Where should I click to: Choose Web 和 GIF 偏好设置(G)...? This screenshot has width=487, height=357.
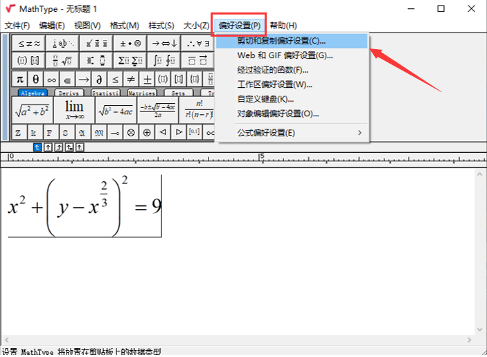pyautogui.click(x=292, y=55)
